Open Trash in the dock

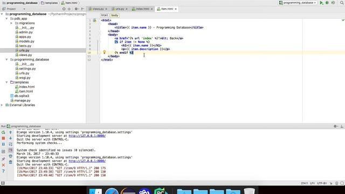249,191
